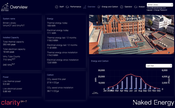Click the 13.6 MWh value

tap(52, 63)
